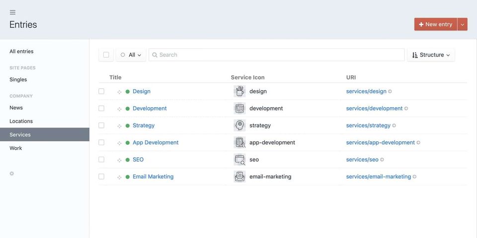Viewport: 477px width, 238px height.
Task: Open the Strategy entry
Action: click(144, 125)
